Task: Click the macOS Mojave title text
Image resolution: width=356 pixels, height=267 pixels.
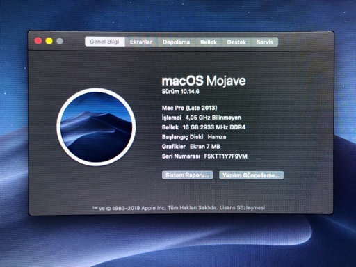Action: point(204,81)
